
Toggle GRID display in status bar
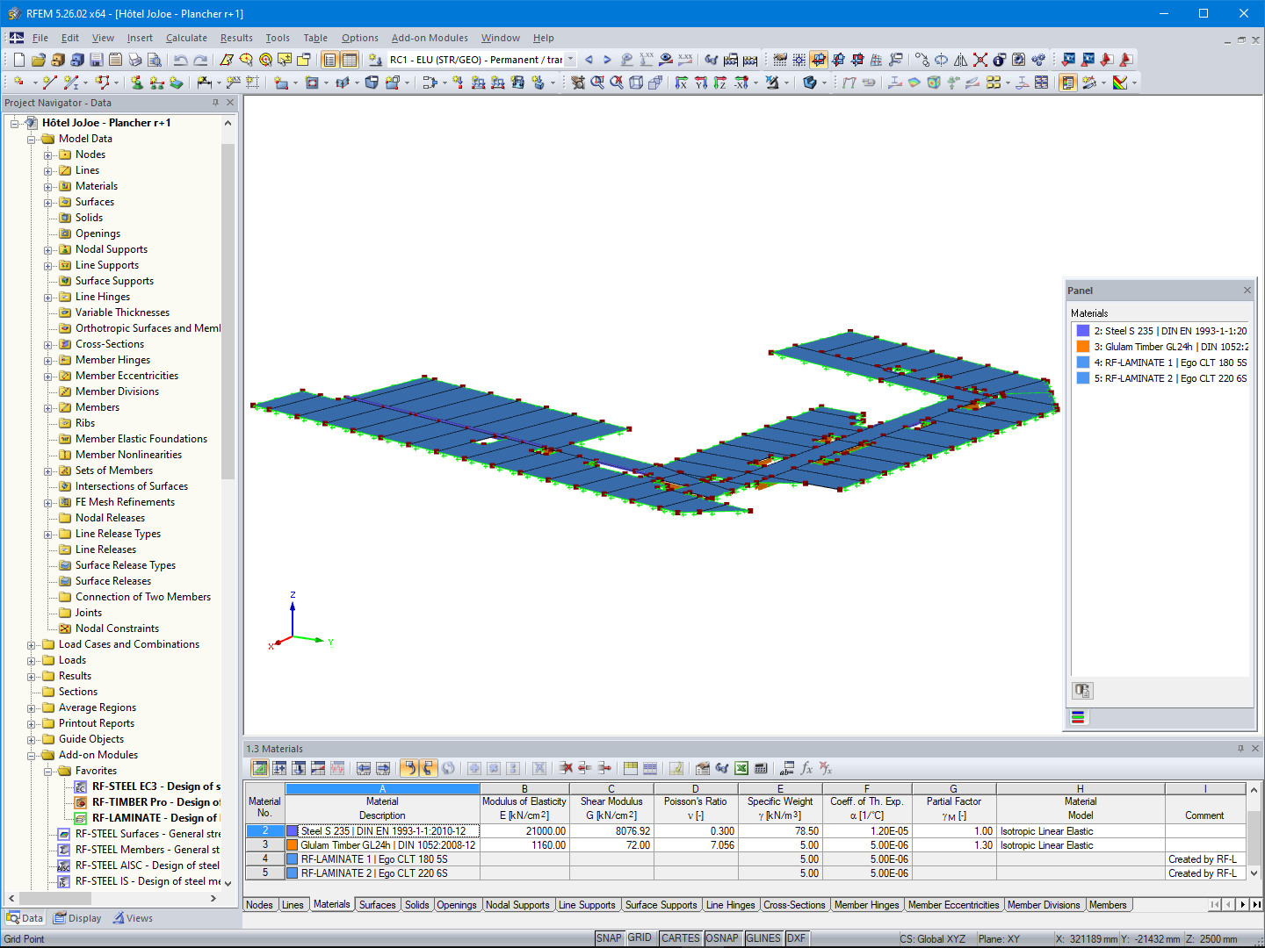(x=641, y=937)
